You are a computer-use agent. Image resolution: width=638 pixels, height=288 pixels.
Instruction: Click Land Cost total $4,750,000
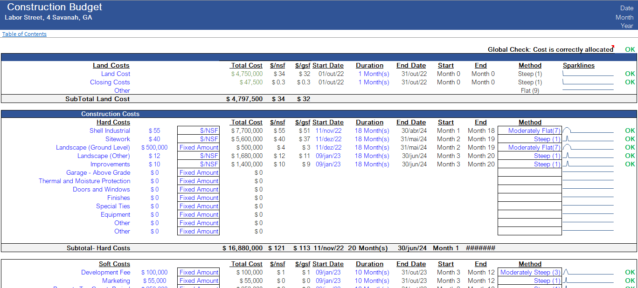pyautogui.click(x=247, y=74)
